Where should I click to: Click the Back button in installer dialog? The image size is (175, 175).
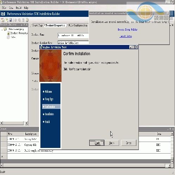point(97,143)
